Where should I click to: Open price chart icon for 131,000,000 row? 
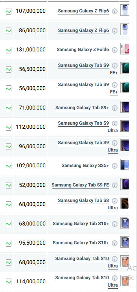[x=9, y=50]
